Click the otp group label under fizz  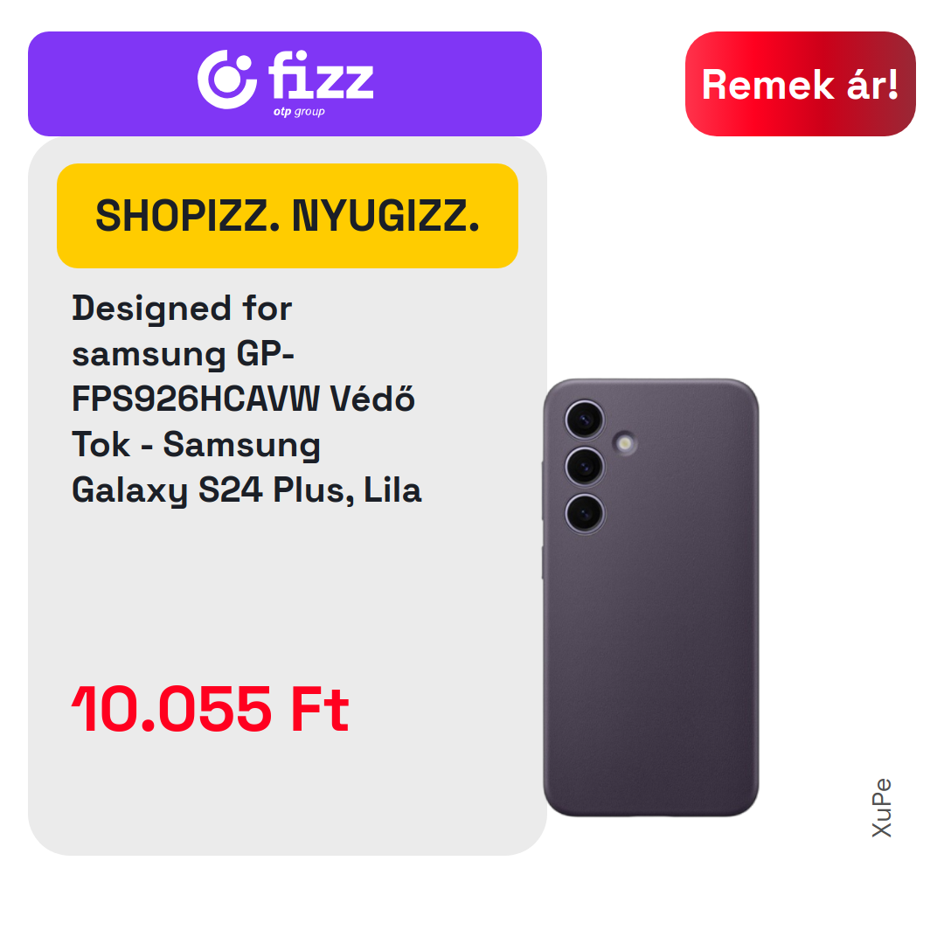coord(299,112)
